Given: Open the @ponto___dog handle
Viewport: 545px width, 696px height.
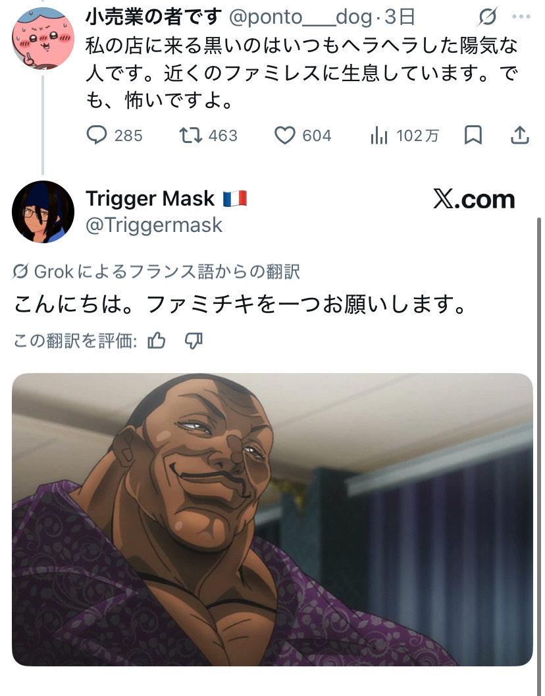Looking at the screenshot, I should [301, 17].
